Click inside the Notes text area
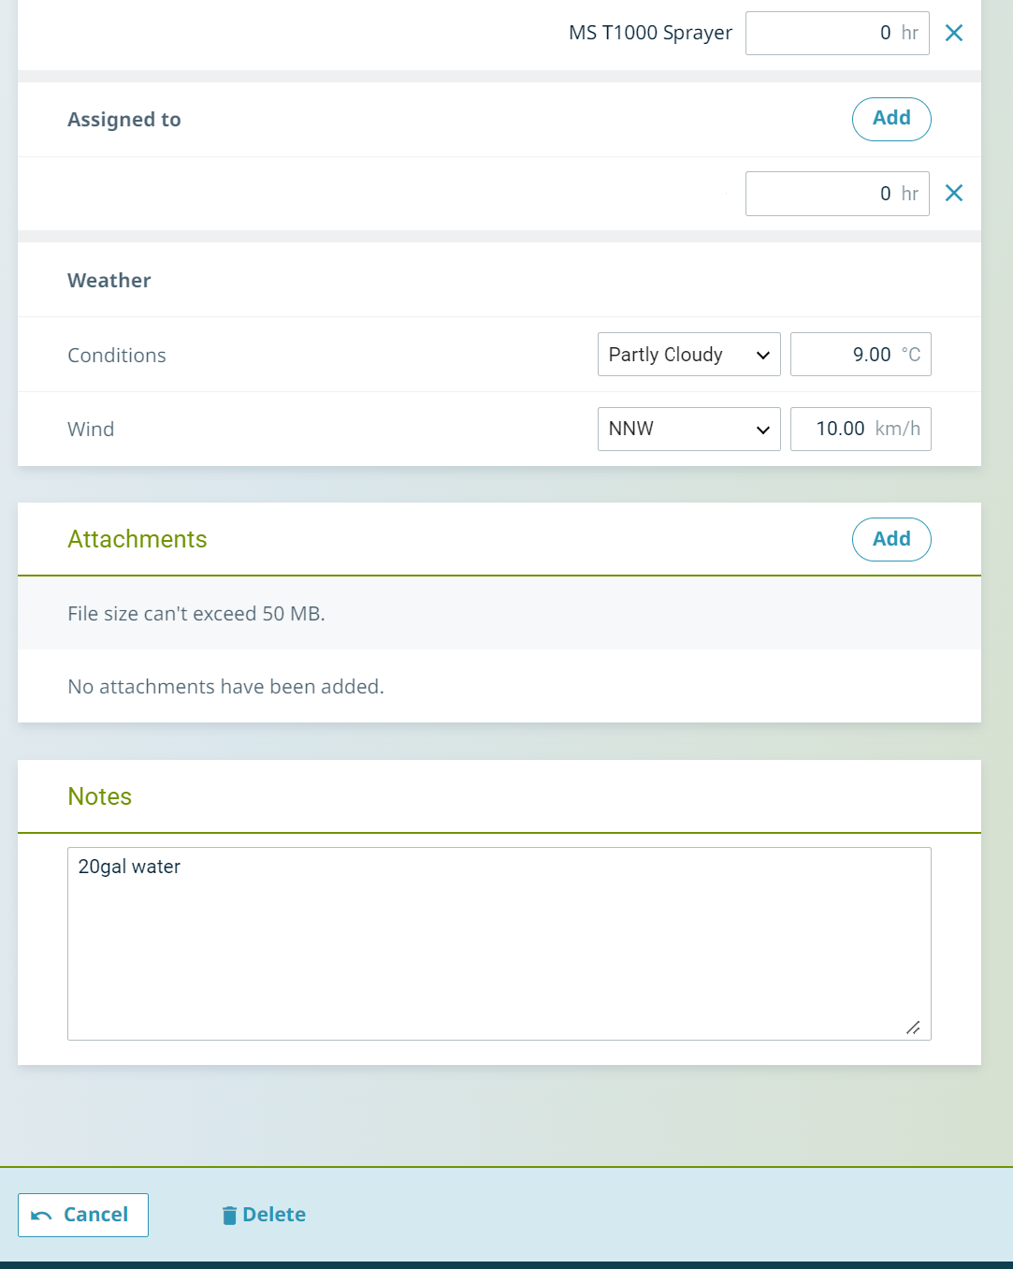1013x1269 pixels. (499, 943)
